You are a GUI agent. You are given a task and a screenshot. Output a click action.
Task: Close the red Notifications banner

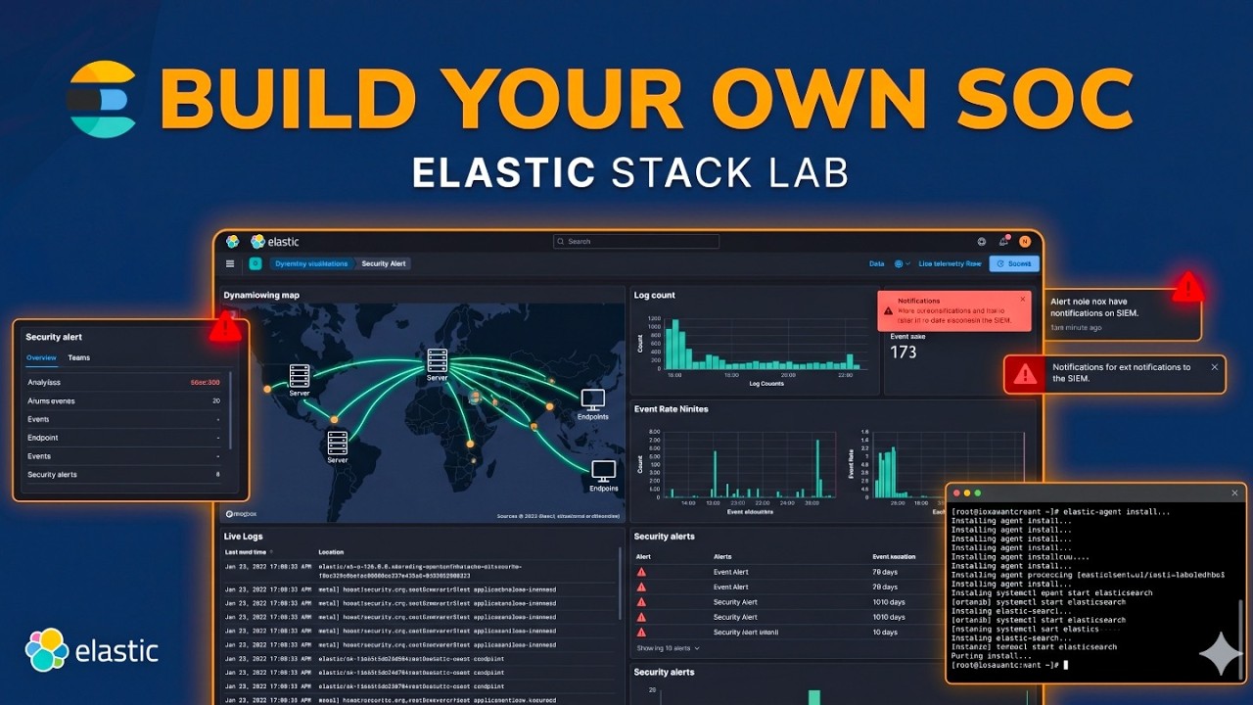[x=1023, y=300]
